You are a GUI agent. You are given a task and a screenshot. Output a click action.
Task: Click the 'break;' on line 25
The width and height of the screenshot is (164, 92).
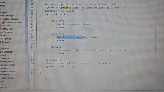(x=61, y=28)
